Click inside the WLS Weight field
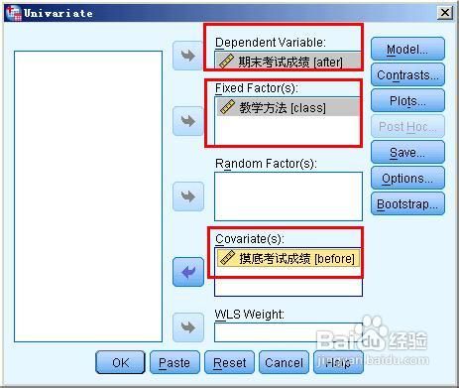Viewport: 459px width, 388px height. (288, 332)
